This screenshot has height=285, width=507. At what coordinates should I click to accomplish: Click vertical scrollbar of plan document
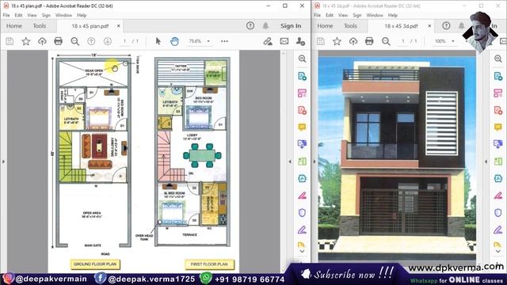click(284, 161)
